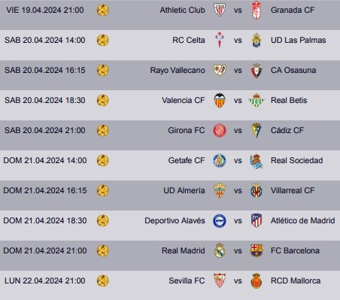Screen dimensions: 340x300
Task: Click the 'vs' in Real Madrid–Barcelona row
Action: (238, 251)
